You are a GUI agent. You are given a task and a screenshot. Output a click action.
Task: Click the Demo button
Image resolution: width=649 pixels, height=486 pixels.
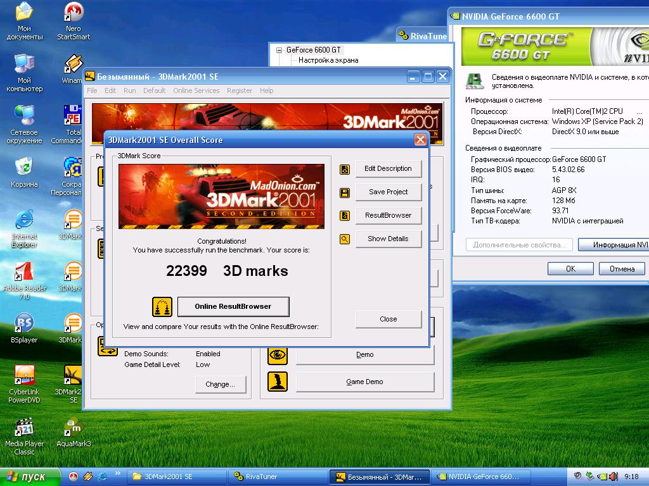coord(364,355)
